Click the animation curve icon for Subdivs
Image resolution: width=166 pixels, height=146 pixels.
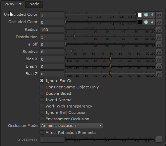(159, 52)
